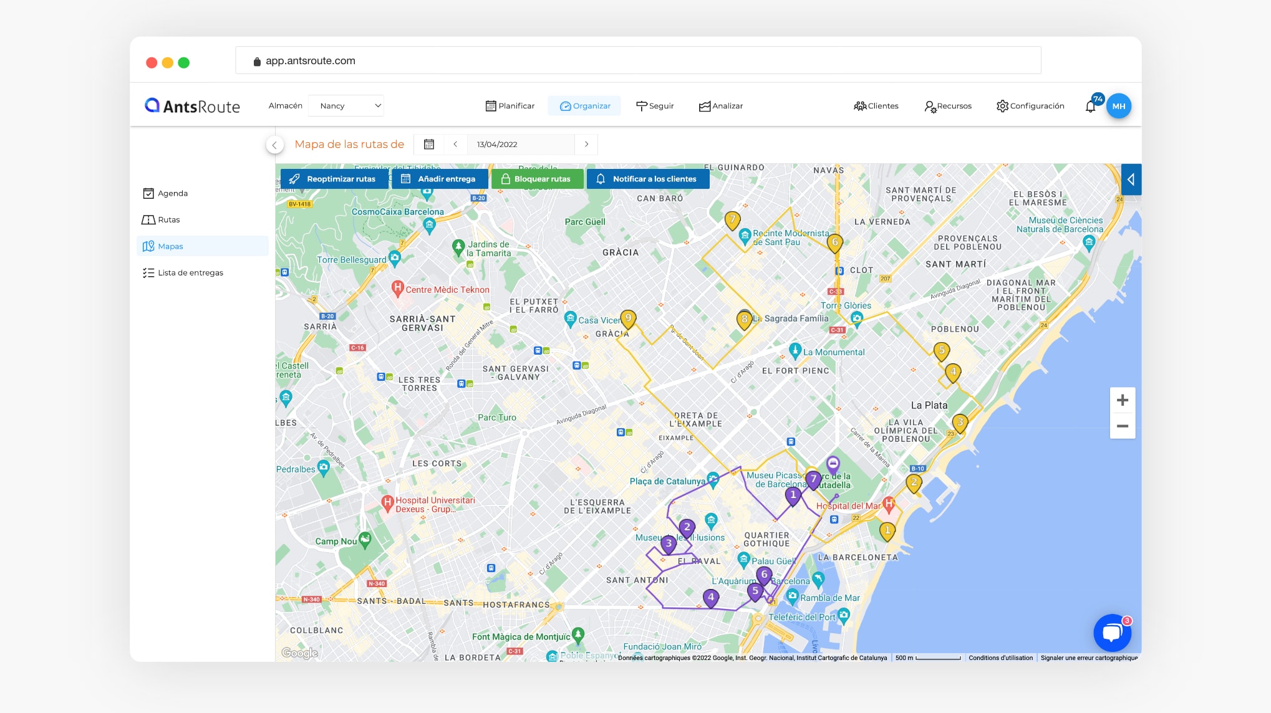This screenshot has height=713, width=1271.
Task: Go to the previous day
Action: tap(455, 144)
